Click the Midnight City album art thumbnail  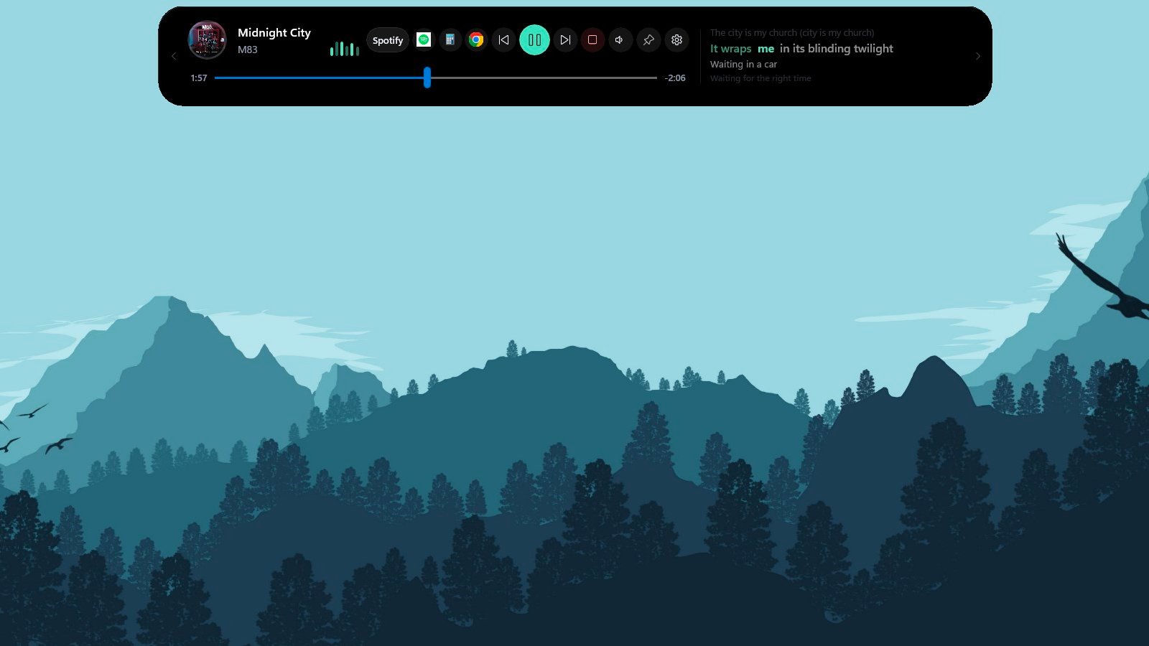pos(207,39)
